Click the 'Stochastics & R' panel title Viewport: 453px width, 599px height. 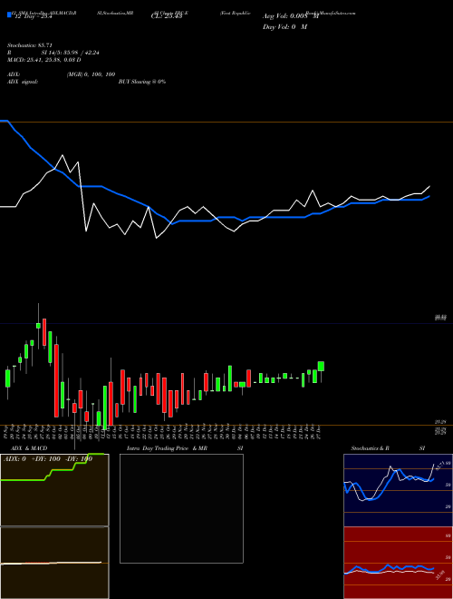(x=370, y=448)
